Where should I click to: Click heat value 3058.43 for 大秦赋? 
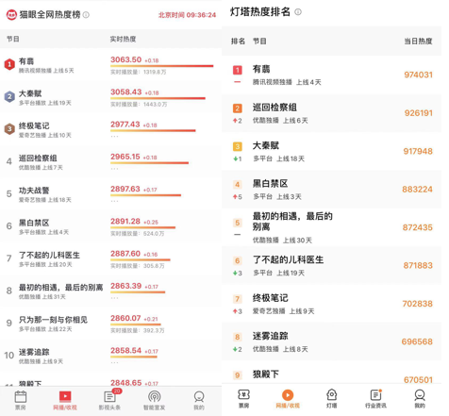(126, 92)
